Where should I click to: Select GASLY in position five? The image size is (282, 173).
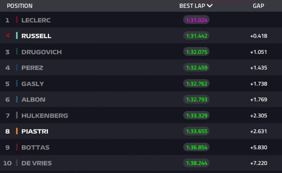(33, 84)
